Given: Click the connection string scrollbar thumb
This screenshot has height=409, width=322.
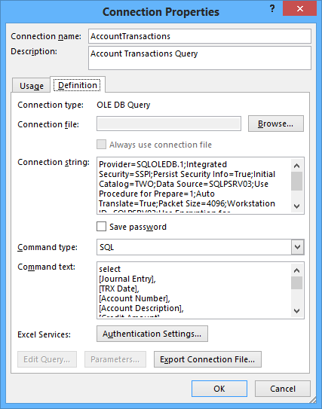Looking at the screenshot, I should click(x=296, y=181).
